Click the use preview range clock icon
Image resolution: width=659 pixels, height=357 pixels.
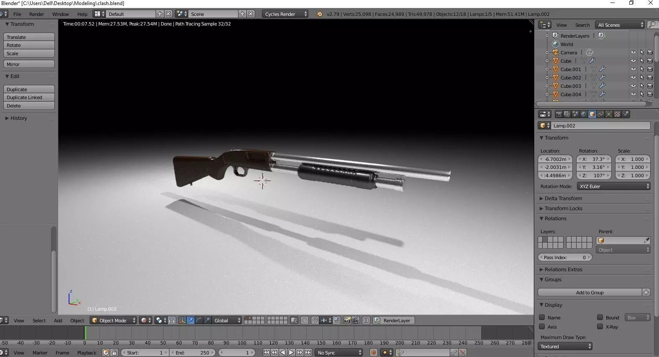click(106, 352)
